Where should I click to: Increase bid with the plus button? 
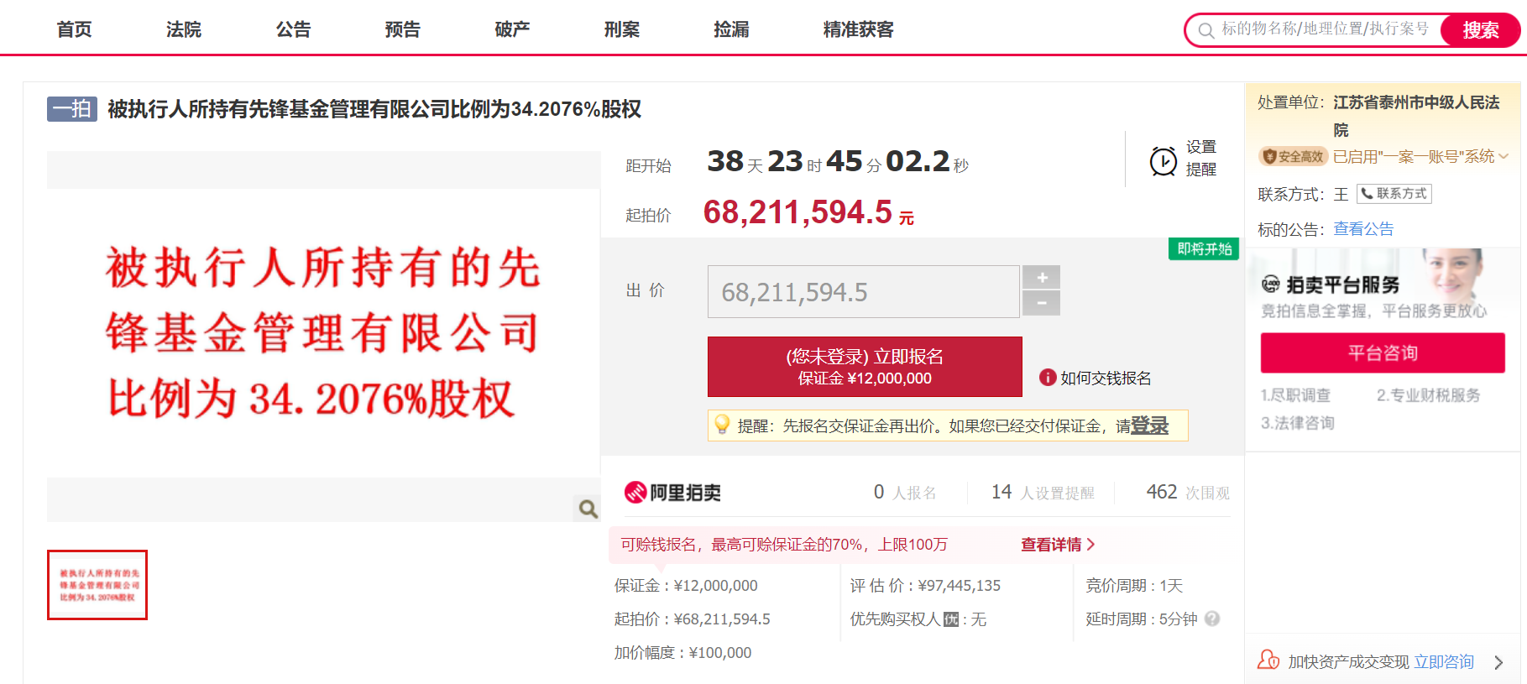1042,278
